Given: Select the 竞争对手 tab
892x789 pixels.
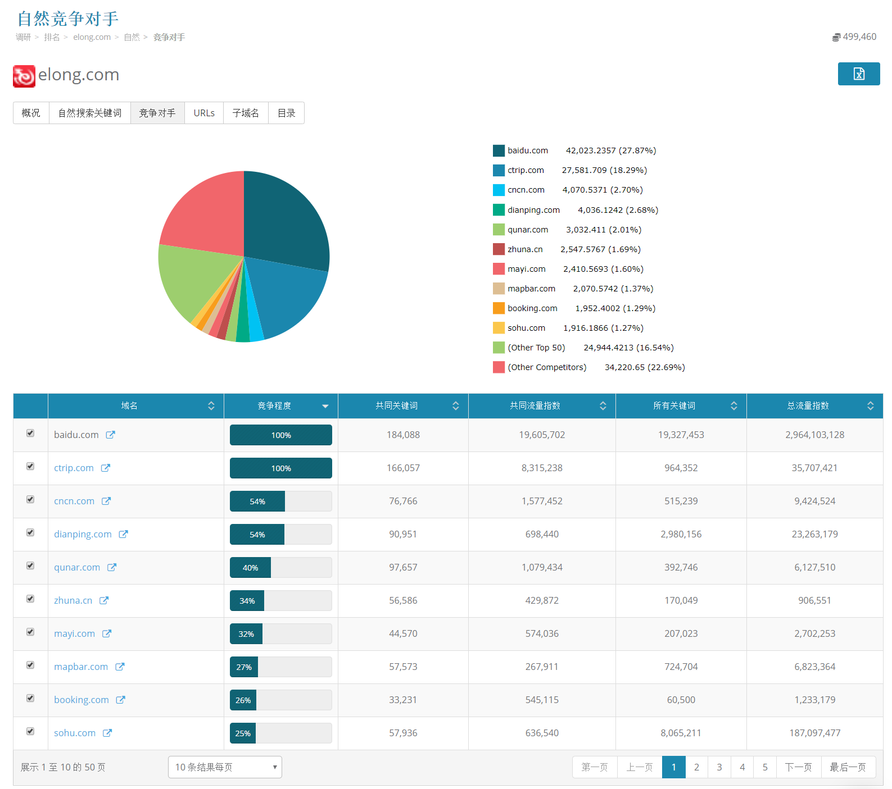Looking at the screenshot, I should (x=157, y=113).
